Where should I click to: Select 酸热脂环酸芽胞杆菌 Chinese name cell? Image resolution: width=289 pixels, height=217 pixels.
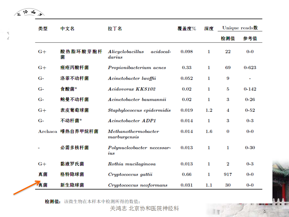(x=81, y=54)
